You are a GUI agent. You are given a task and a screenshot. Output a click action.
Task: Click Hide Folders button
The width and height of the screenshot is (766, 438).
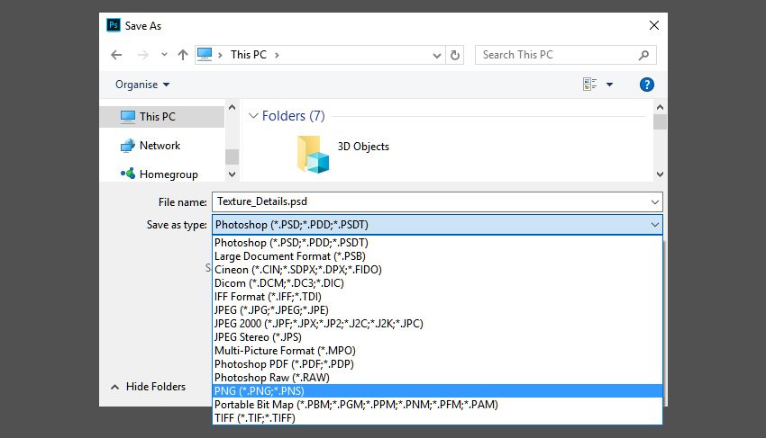coord(148,387)
